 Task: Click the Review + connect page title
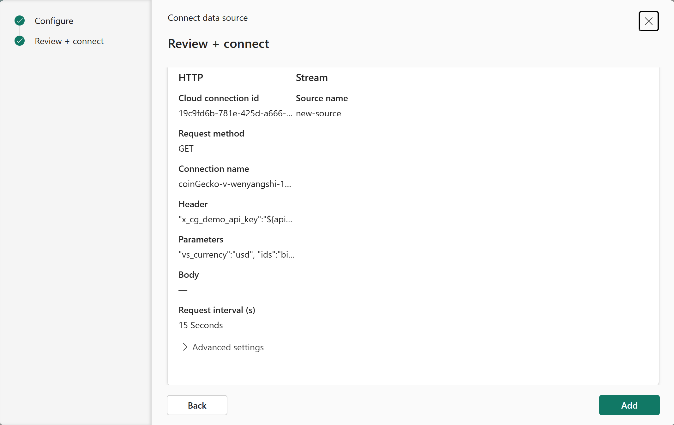coord(218,44)
